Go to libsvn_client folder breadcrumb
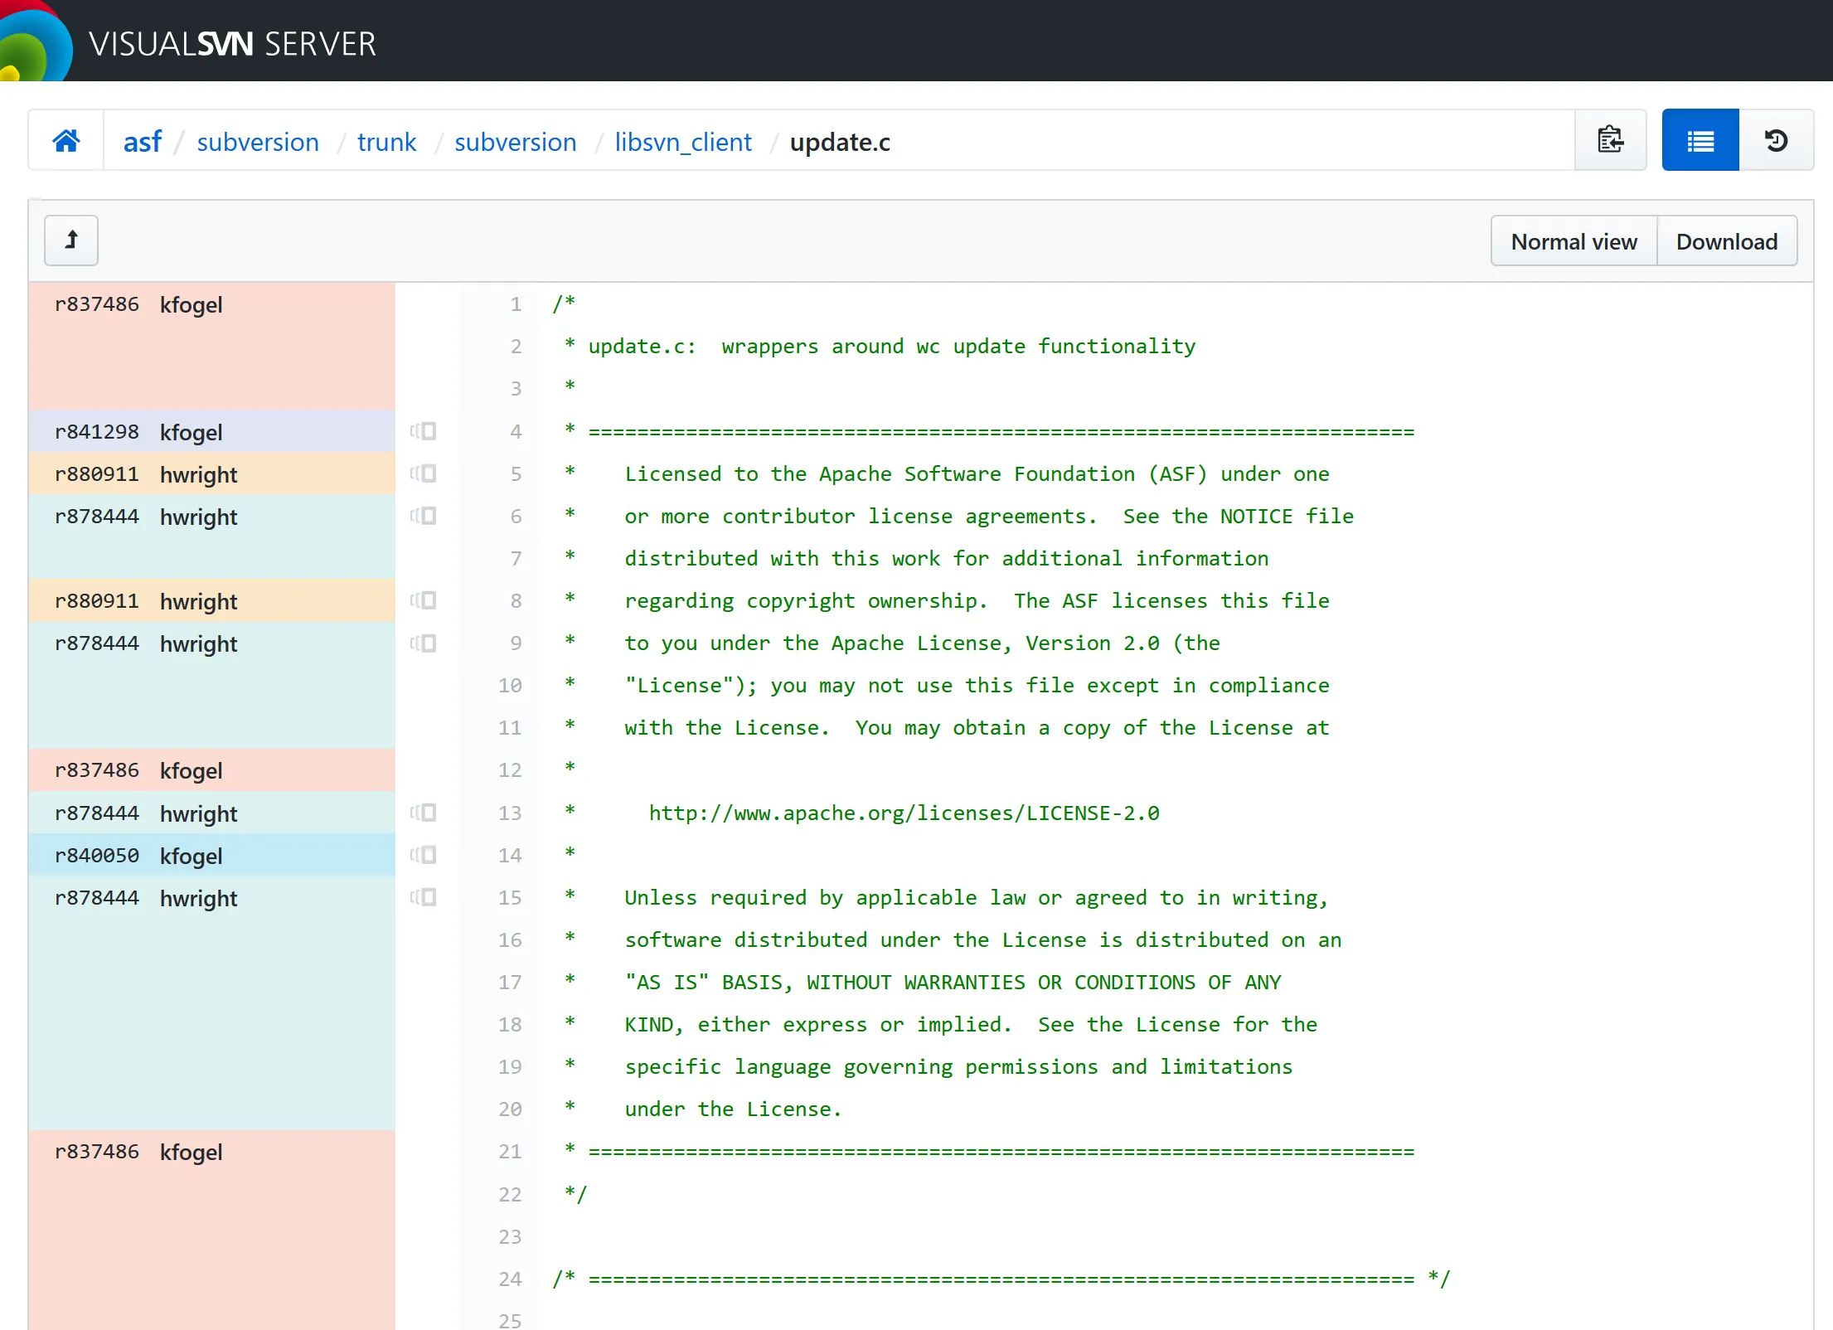Viewport: 1833px width, 1330px height. pos(683,142)
